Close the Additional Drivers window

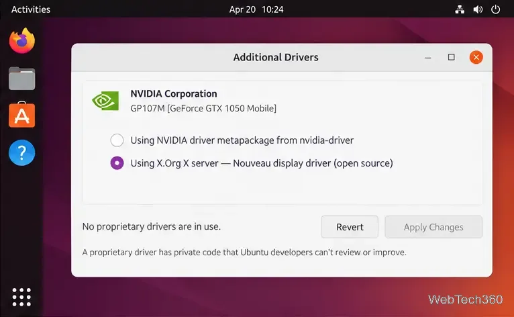tap(476, 58)
